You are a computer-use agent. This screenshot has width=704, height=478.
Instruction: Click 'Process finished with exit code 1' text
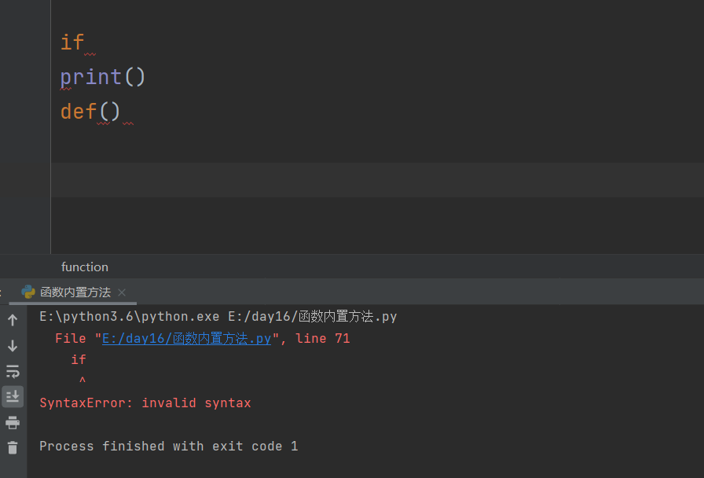[168, 446]
